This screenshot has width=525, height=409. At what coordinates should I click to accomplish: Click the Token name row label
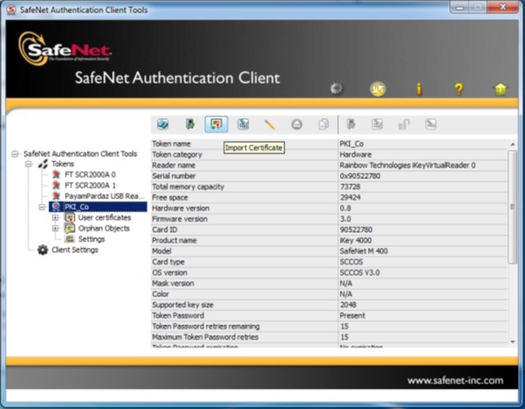point(171,144)
